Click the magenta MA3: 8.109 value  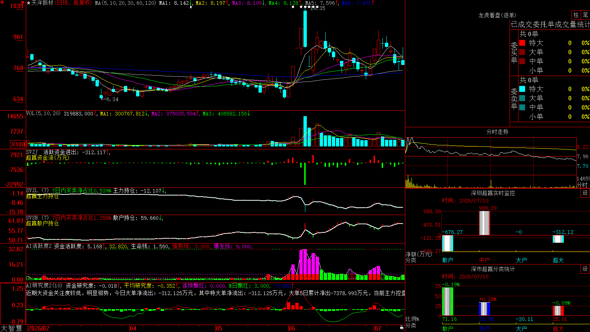(x=247, y=3)
